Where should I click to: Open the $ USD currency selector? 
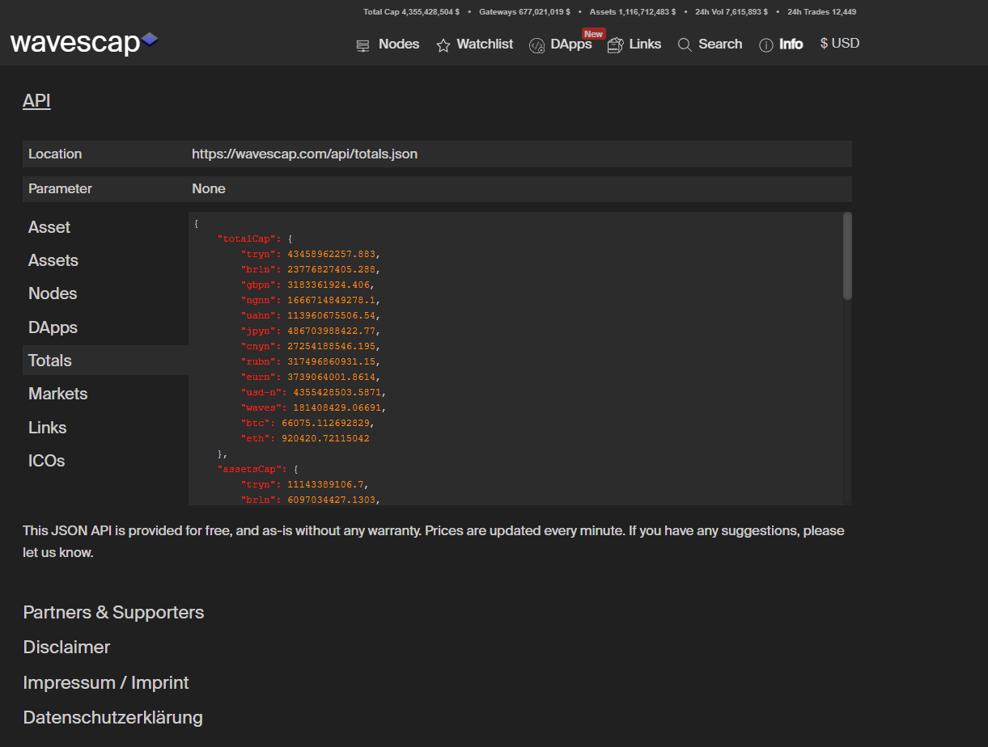[x=840, y=44]
